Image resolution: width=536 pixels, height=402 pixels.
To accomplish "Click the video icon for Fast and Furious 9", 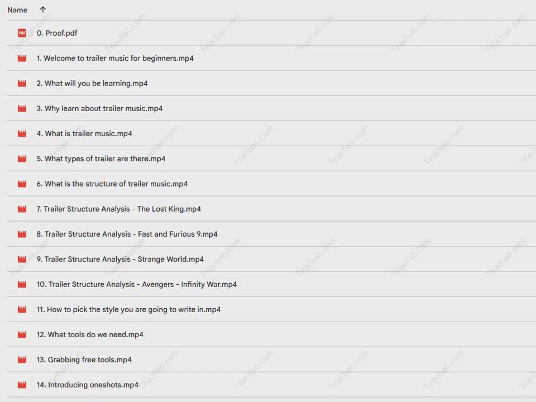I will [22, 234].
